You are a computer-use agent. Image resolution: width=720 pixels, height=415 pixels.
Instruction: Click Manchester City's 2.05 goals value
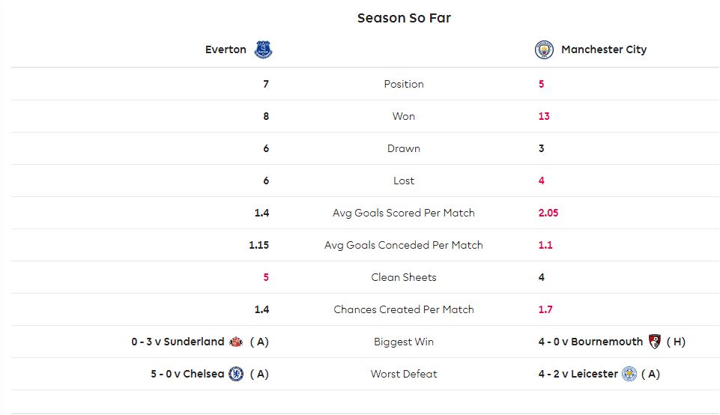coord(548,213)
